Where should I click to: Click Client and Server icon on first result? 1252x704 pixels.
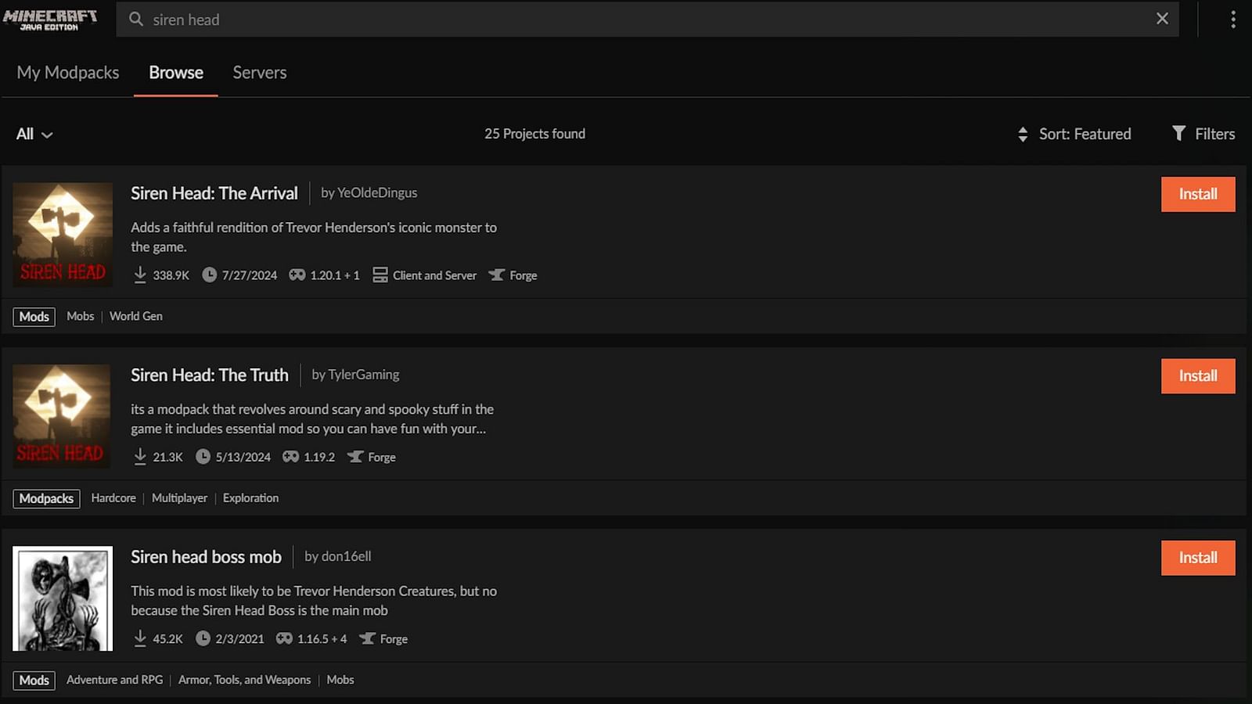(x=380, y=275)
